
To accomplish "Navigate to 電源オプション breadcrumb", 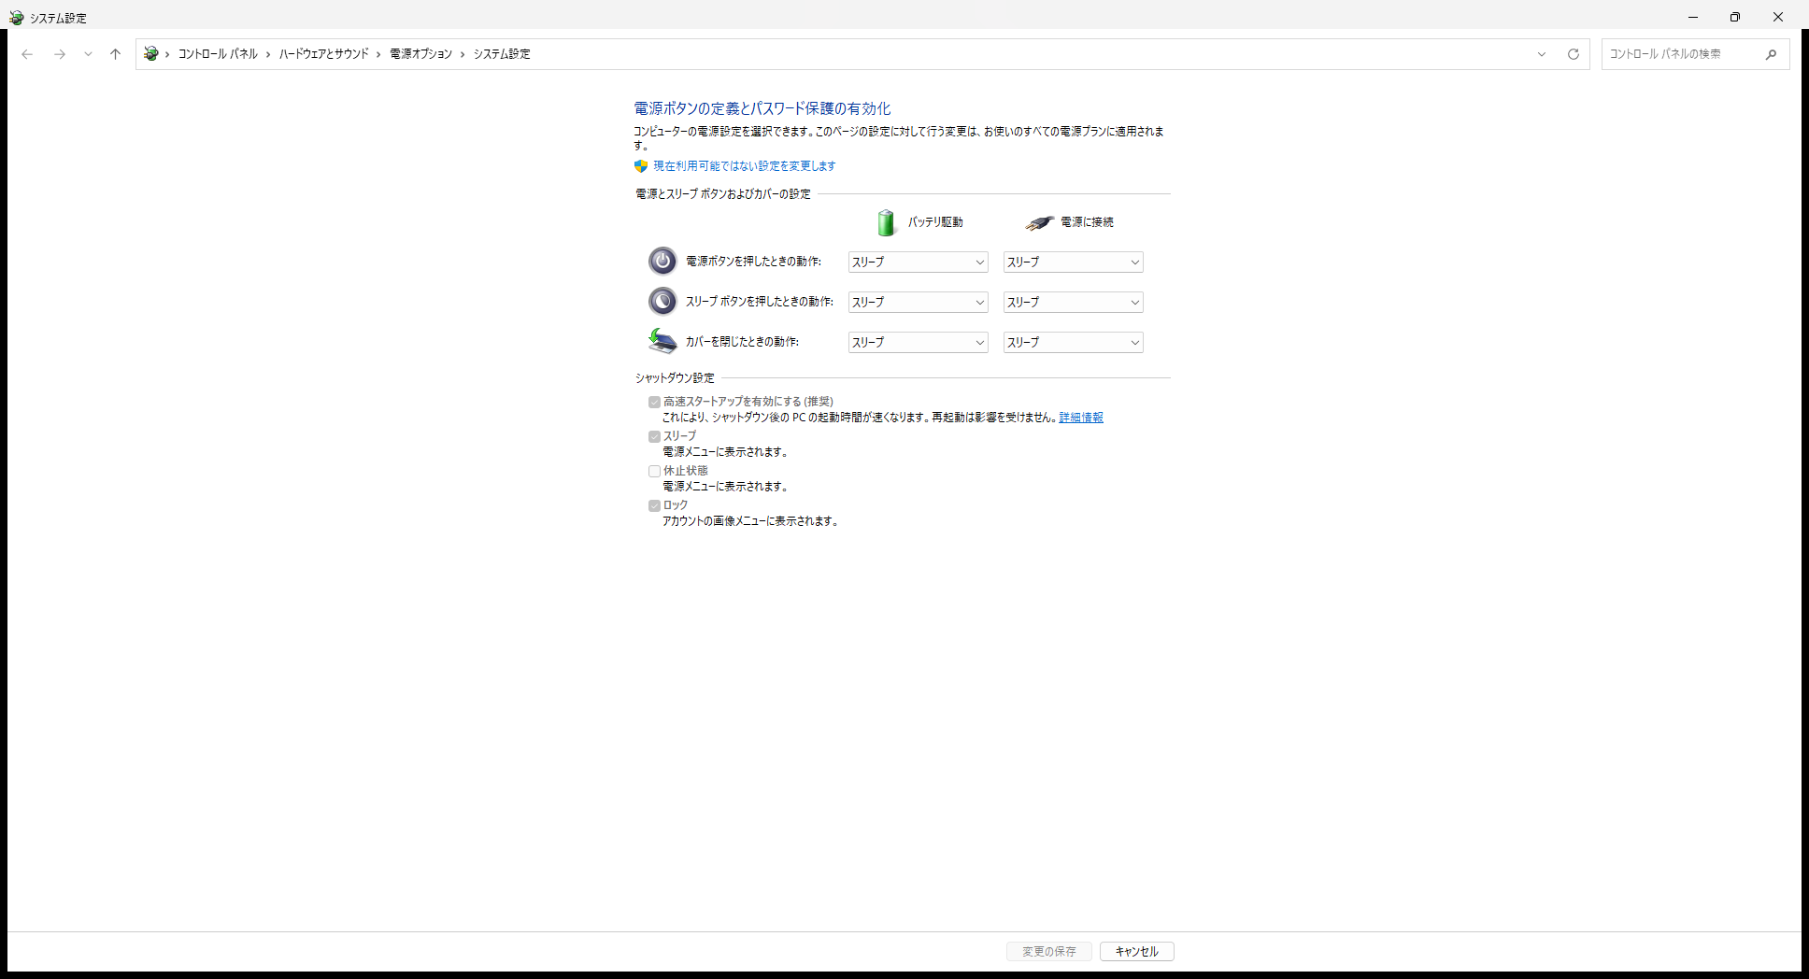I will click(x=420, y=54).
